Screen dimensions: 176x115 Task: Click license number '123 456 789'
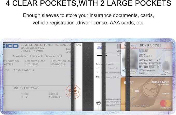[143, 51]
